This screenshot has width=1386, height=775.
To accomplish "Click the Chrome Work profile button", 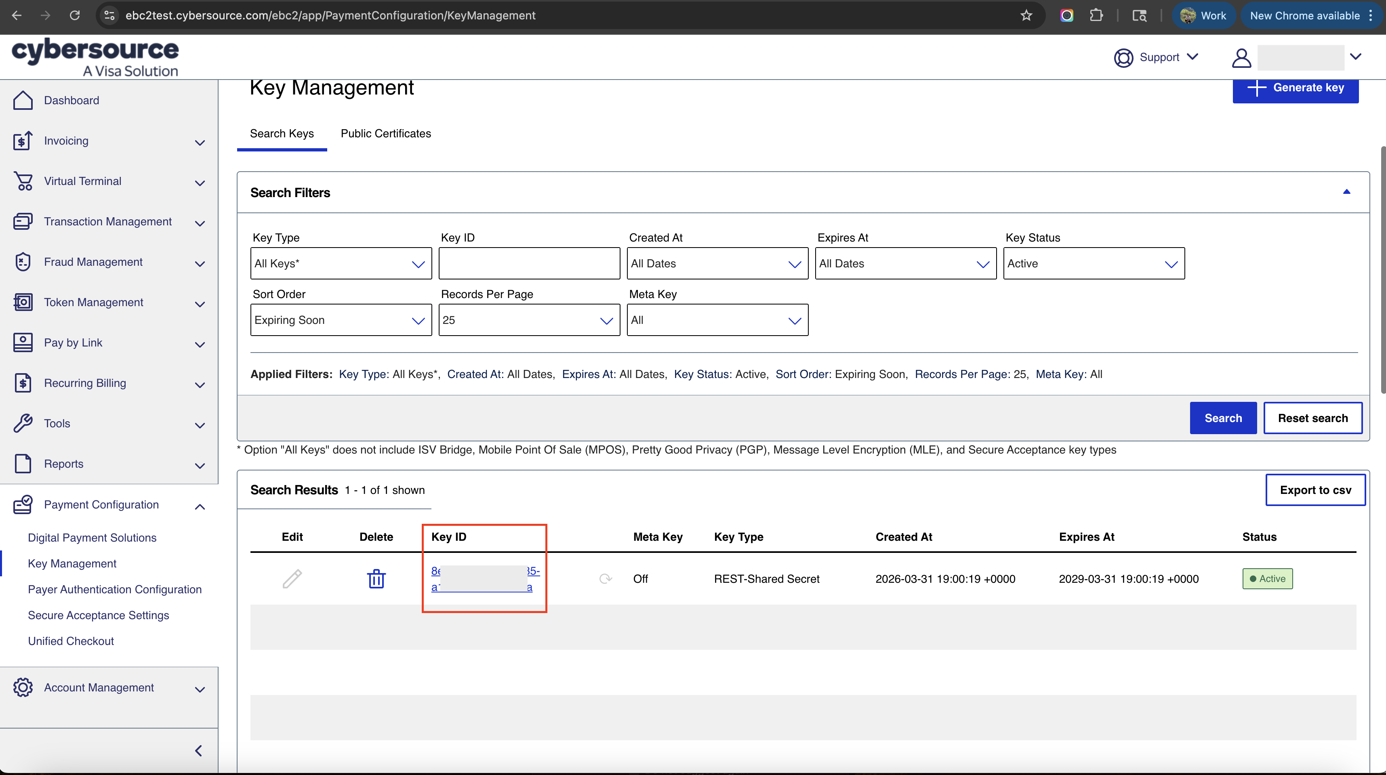I will click(x=1203, y=15).
